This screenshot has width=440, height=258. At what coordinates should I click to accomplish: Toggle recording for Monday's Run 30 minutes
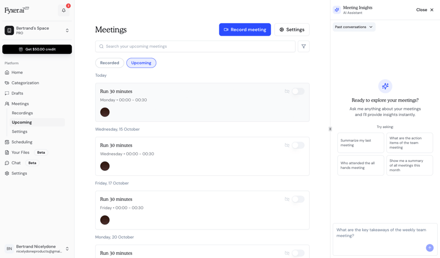298,92
